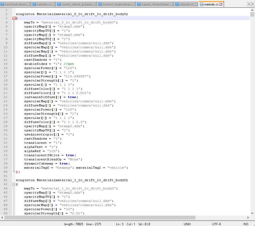Collapse the code block at line 3
This screenshot has height=226, width=255.
14,18
